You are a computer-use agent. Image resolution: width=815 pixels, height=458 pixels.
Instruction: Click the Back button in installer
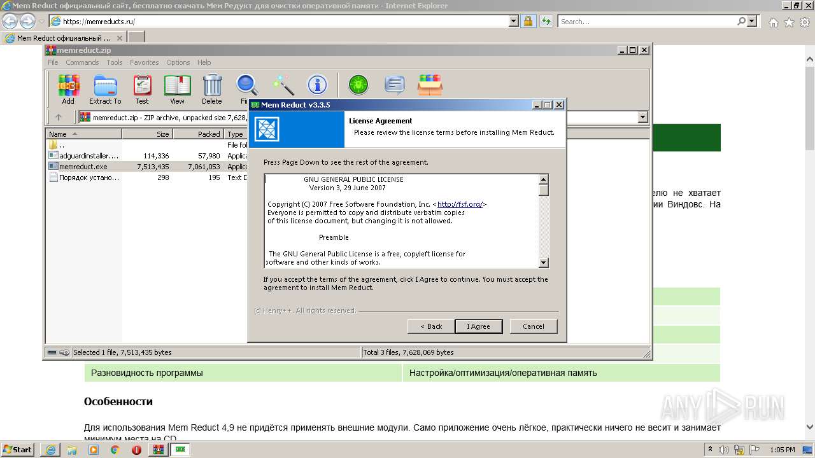(431, 326)
